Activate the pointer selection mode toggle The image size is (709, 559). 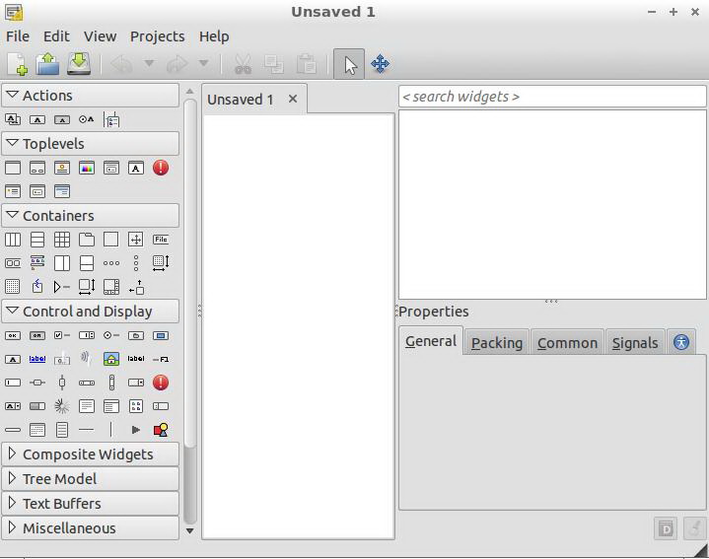[349, 64]
